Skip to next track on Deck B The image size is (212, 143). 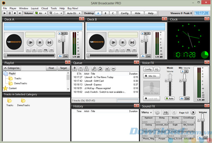(x=132, y=42)
